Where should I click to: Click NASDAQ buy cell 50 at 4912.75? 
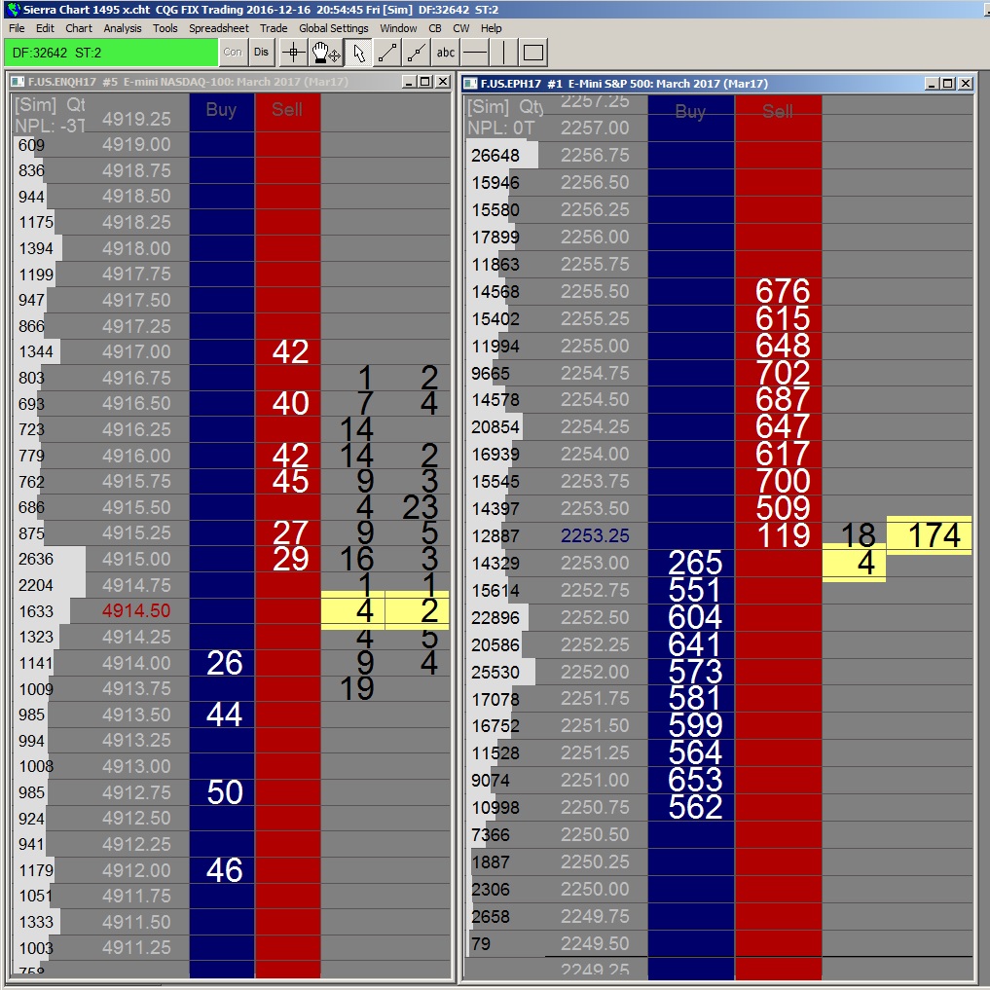pos(222,792)
